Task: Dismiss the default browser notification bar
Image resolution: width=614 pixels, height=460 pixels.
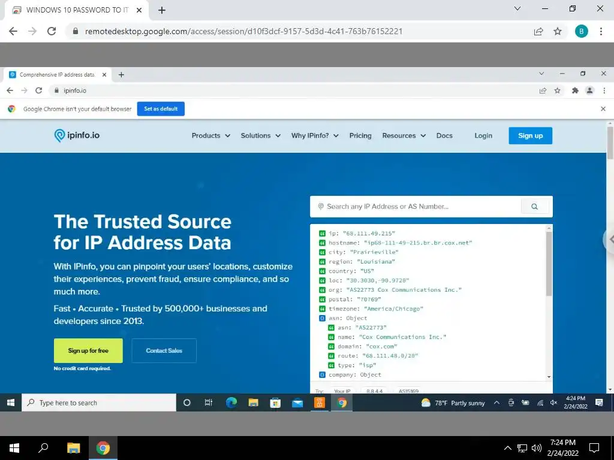Action: click(603, 109)
